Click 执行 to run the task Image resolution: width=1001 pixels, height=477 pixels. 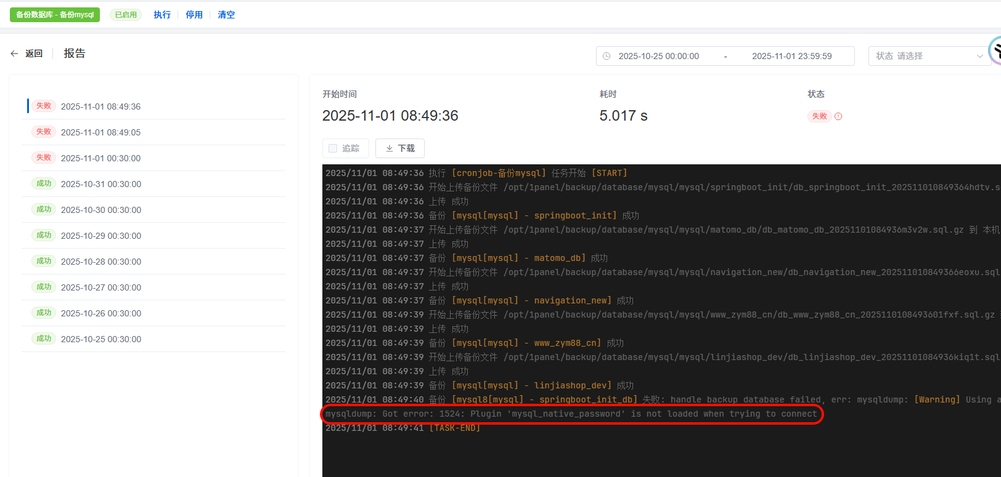[162, 15]
